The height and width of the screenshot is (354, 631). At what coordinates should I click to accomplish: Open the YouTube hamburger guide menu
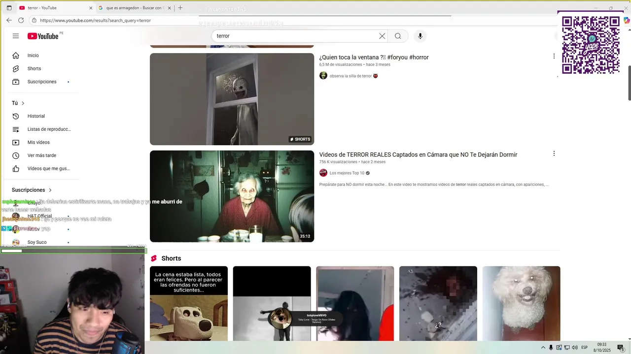coord(16,36)
